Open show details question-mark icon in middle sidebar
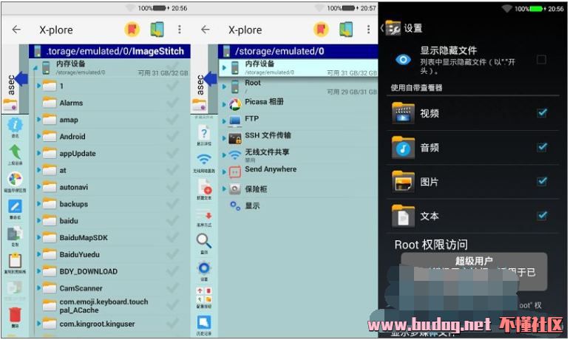The height and width of the screenshot is (340, 570). click(204, 135)
